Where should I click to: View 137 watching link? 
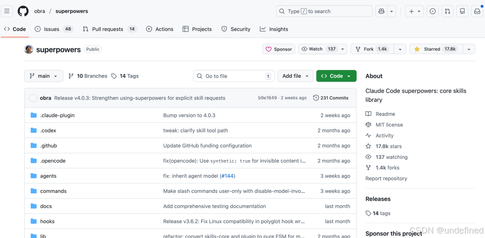[387, 157]
